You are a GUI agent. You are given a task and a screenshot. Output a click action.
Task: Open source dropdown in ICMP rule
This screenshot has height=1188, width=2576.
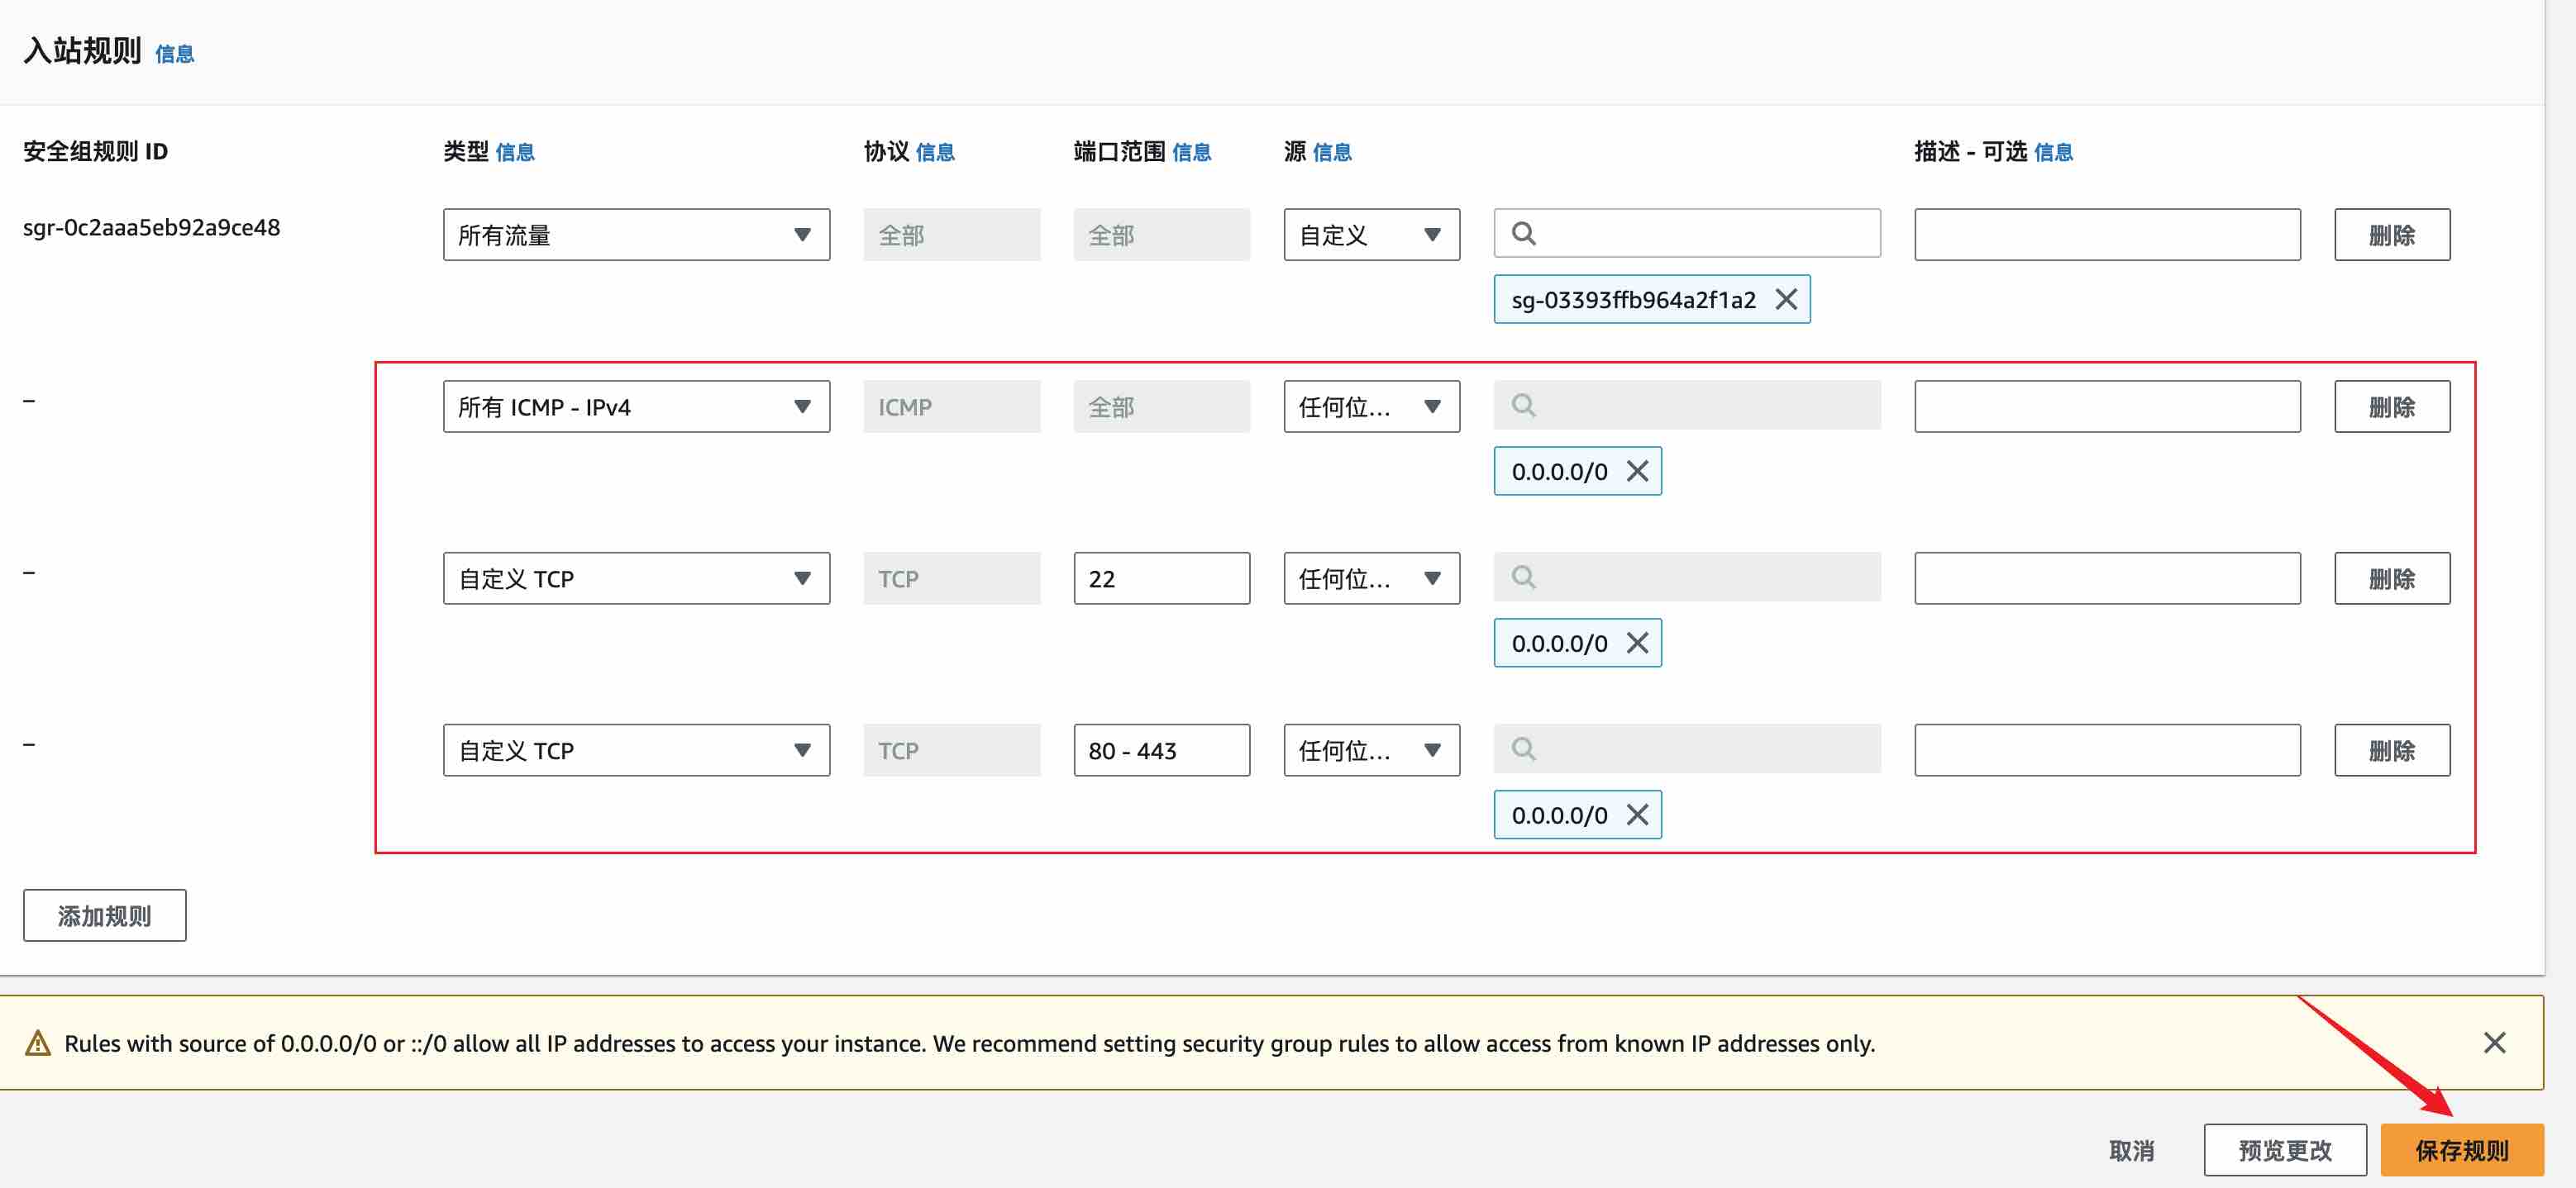click(x=1371, y=406)
